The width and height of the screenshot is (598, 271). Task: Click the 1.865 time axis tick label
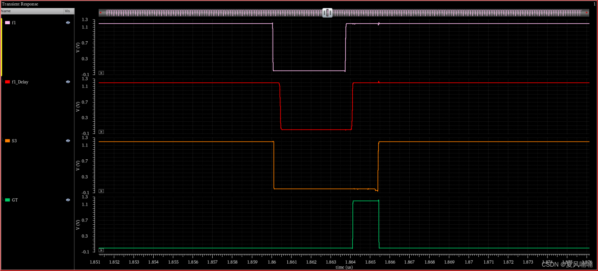[x=370, y=262]
